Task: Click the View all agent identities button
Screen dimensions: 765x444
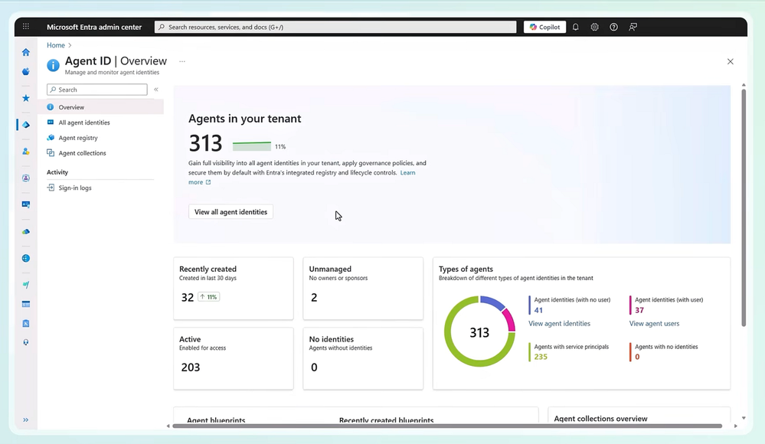Action: point(230,212)
